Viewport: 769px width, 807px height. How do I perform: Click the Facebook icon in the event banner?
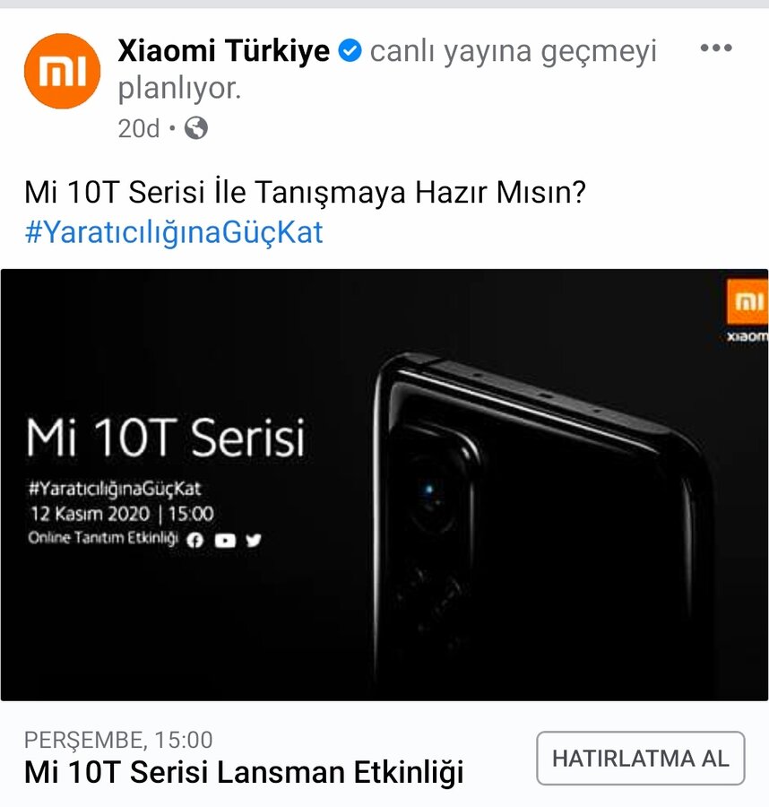pos(195,540)
